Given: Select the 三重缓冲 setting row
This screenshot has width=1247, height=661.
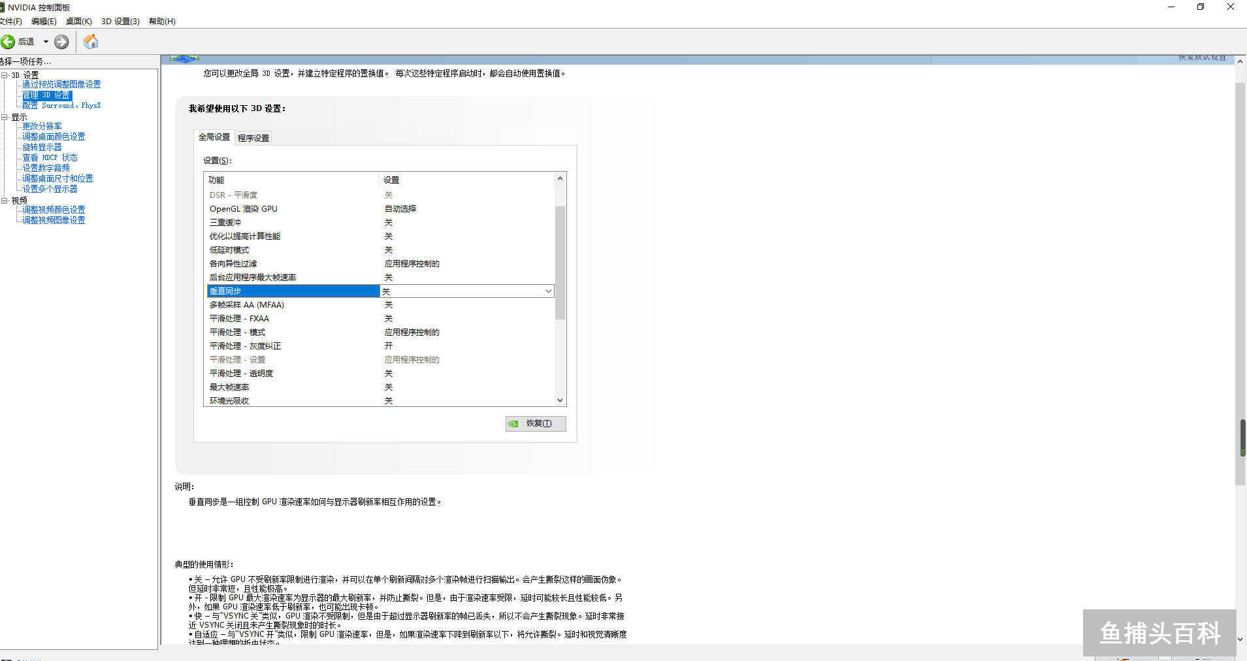Looking at the screenshot, I should point(380,223).
